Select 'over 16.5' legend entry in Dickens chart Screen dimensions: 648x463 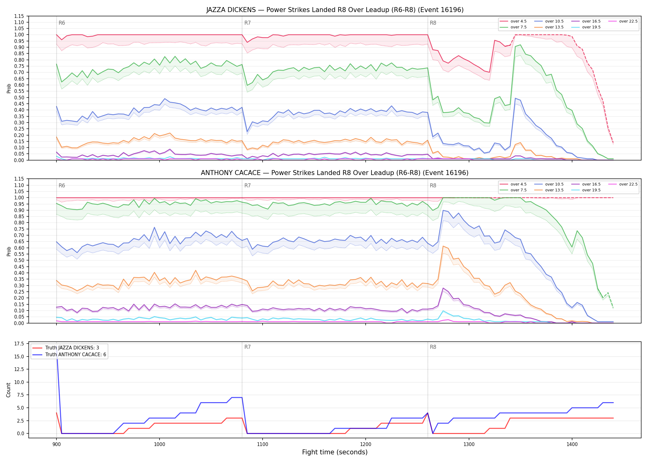click(586, 21)
